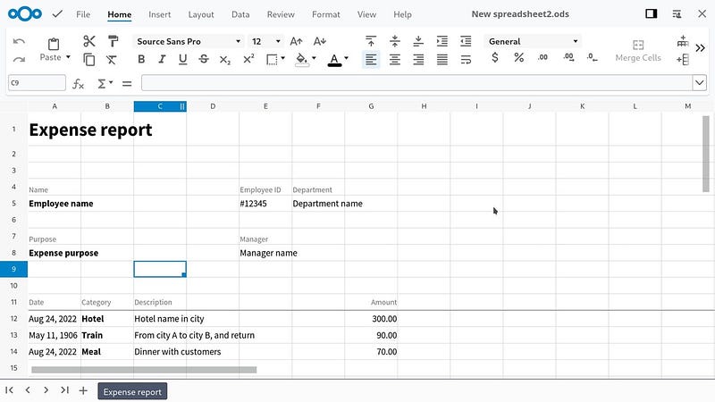Open the background color dropdown arrow
Viewport: 715px width, 402px height.
[x=314, y=58]
